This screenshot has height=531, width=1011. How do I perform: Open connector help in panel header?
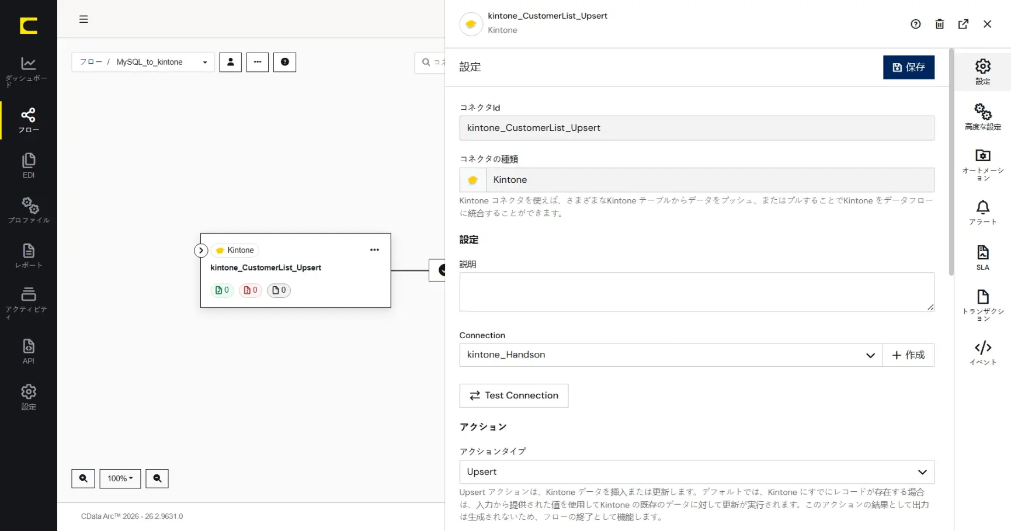916,24
